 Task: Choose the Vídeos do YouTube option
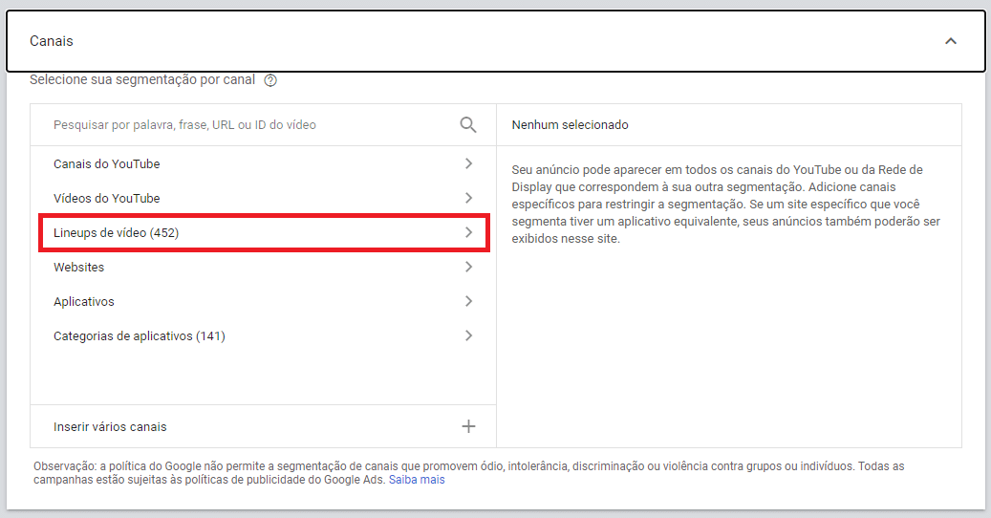[x=107, y=199]
